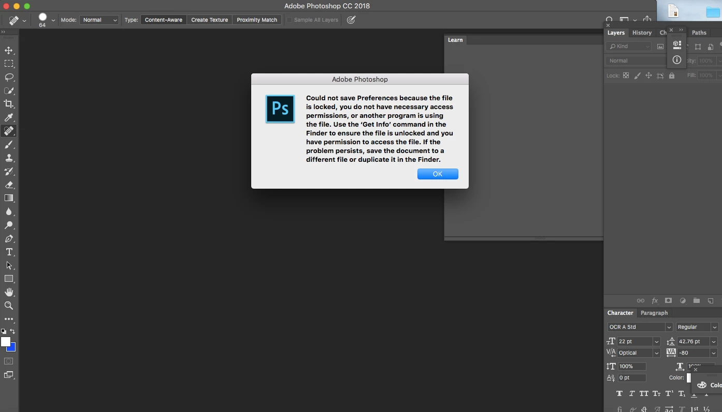This screenshot has height=412, width=722.
Task: Select the Create Texture type button
Action: pyautogui.click(x=210, y=20)
